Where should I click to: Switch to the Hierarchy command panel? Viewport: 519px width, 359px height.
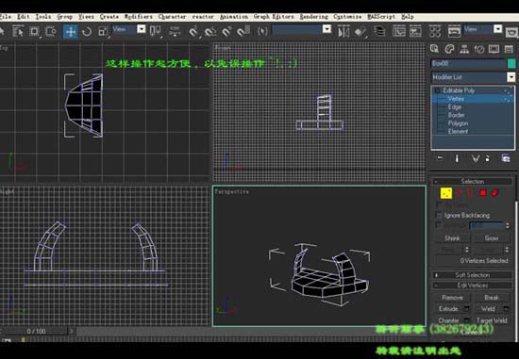click(x=464, y=49)
